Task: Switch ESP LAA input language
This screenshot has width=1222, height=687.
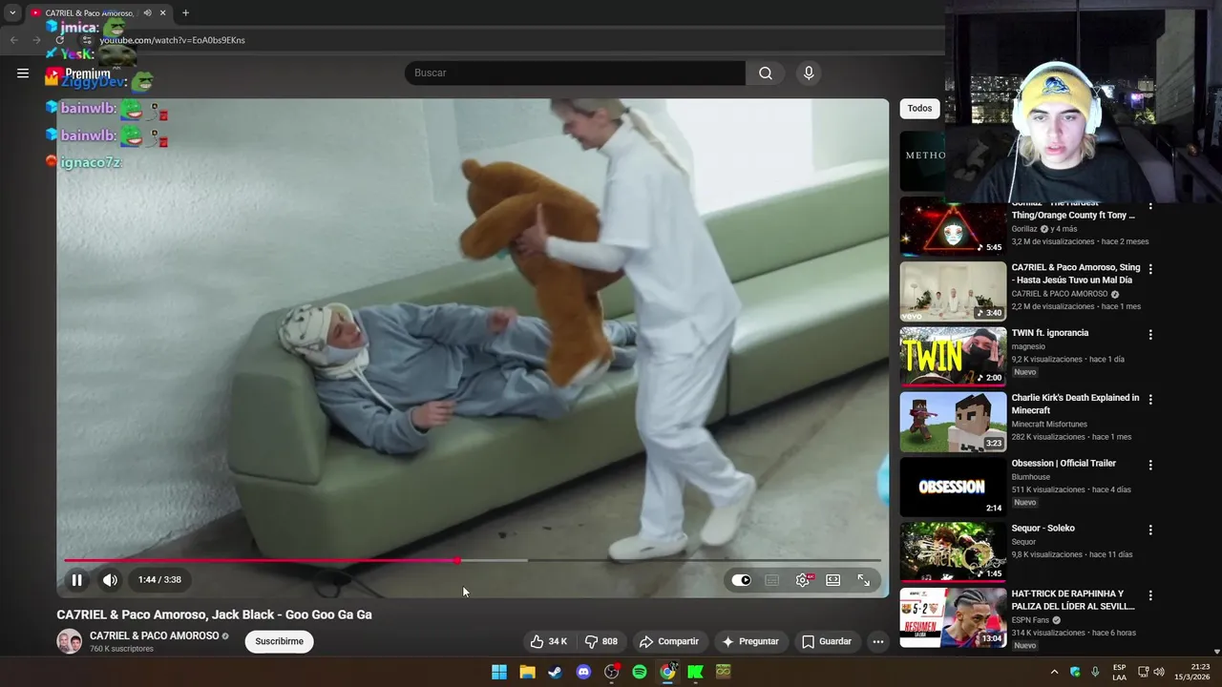Action: tap(1119, 672)
